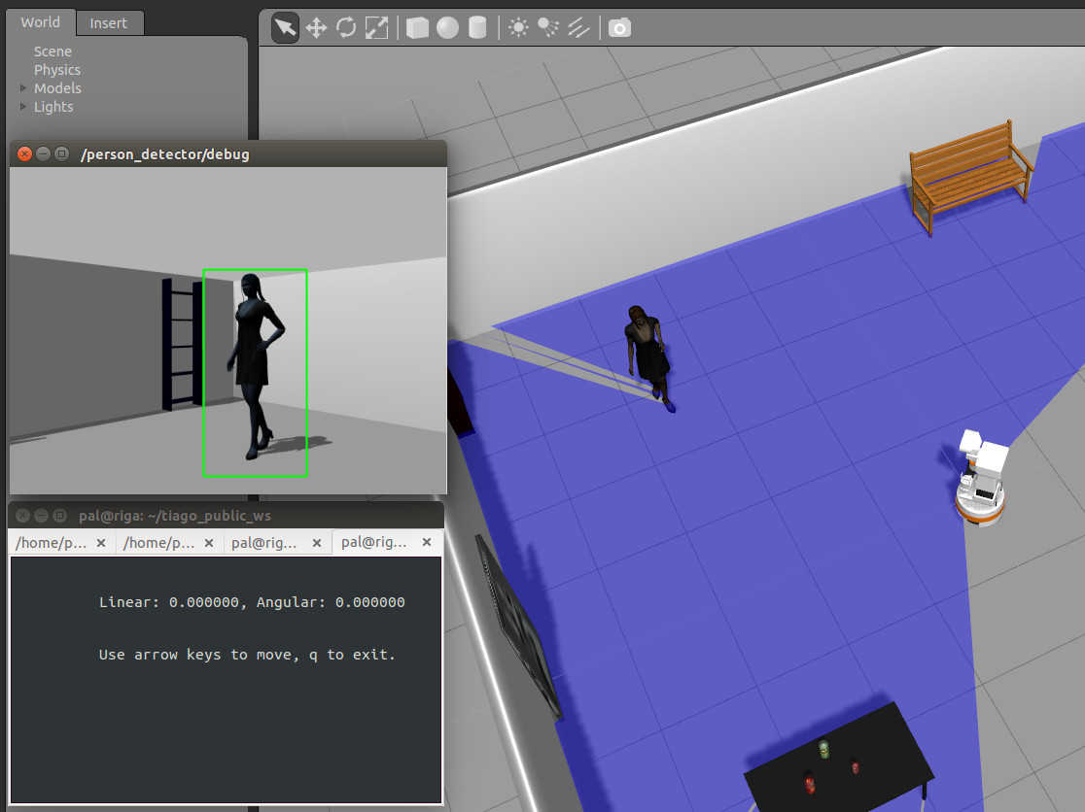Switch to the leftmost /home/p... terminal tab

point(52,543)
